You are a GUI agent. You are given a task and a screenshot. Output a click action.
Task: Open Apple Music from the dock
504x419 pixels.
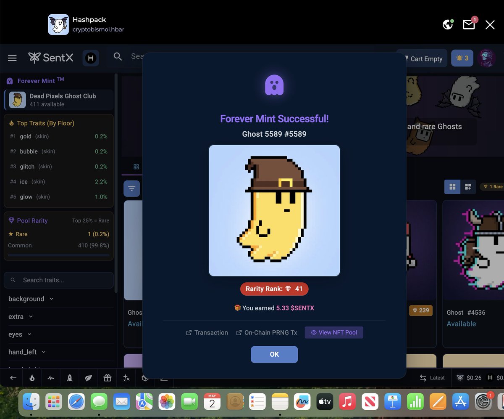tap(347, 402)
